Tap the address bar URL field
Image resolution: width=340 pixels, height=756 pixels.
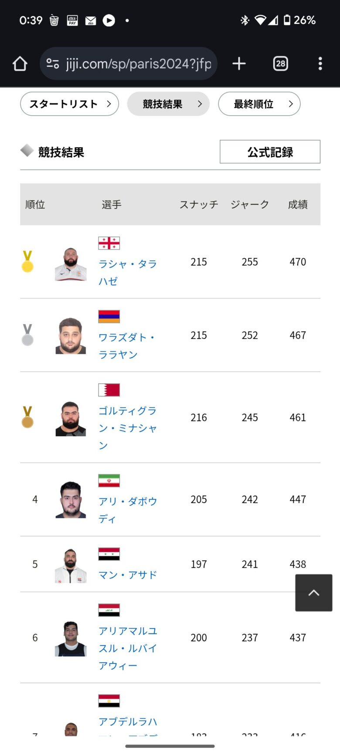[x=139, y=64]
